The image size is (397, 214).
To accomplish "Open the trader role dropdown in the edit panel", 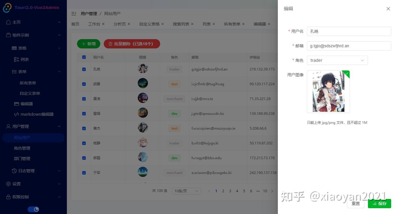I will (337, 60).
